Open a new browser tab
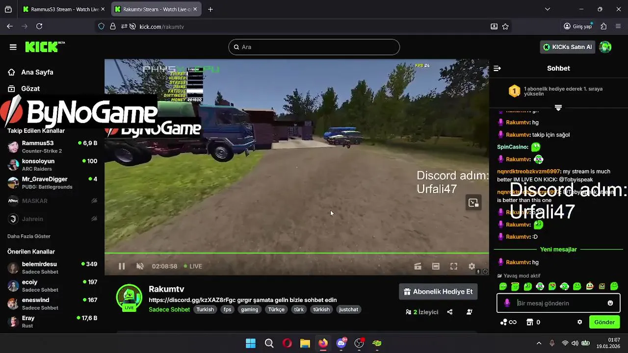Screen dimensions: 628x353 [x=210, y=9]
